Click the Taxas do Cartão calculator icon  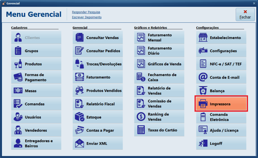tap(141, 130)
